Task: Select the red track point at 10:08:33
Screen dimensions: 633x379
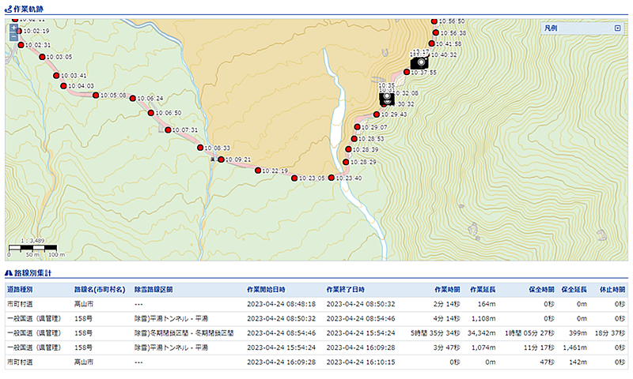Action: pos(200,148)
